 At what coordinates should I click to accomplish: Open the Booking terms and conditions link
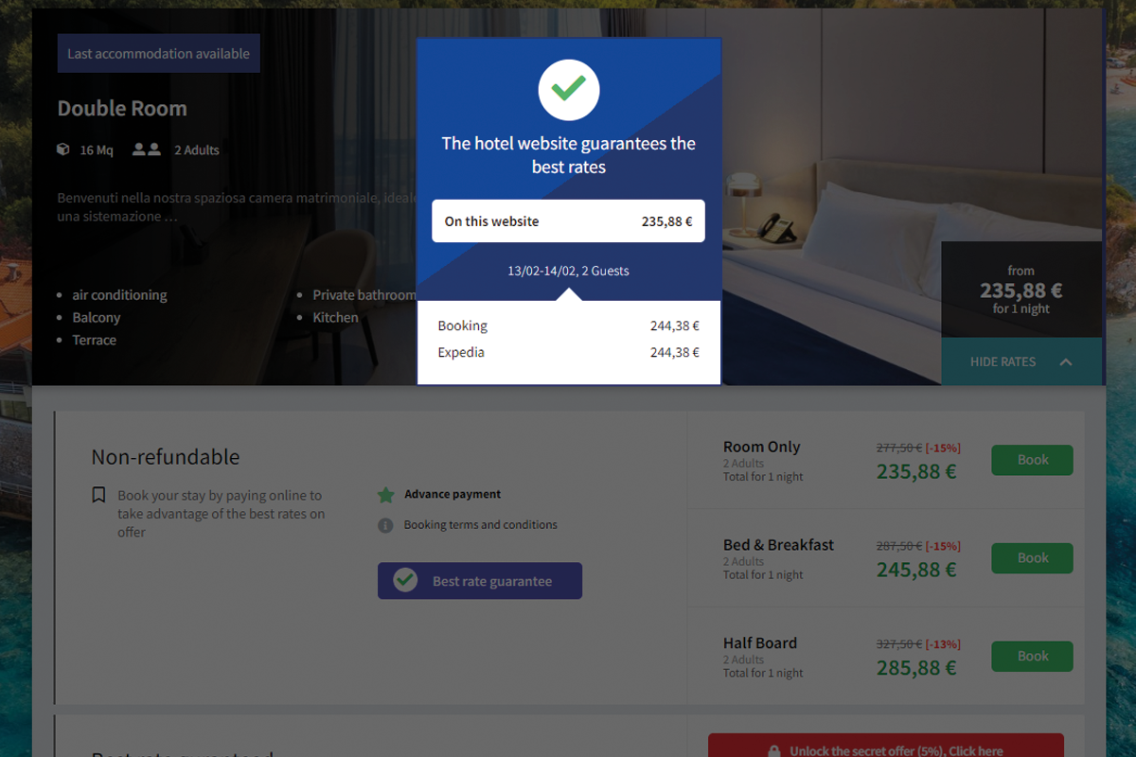click(480, 525)
